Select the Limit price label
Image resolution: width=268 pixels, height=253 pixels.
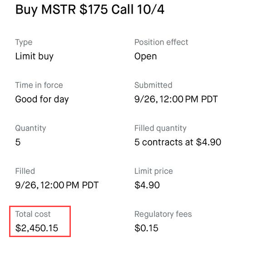[x=154, y=171]
